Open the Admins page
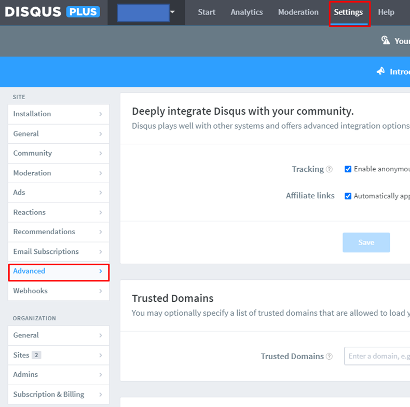Screen dimensions: 410x407 coord(59,375)
